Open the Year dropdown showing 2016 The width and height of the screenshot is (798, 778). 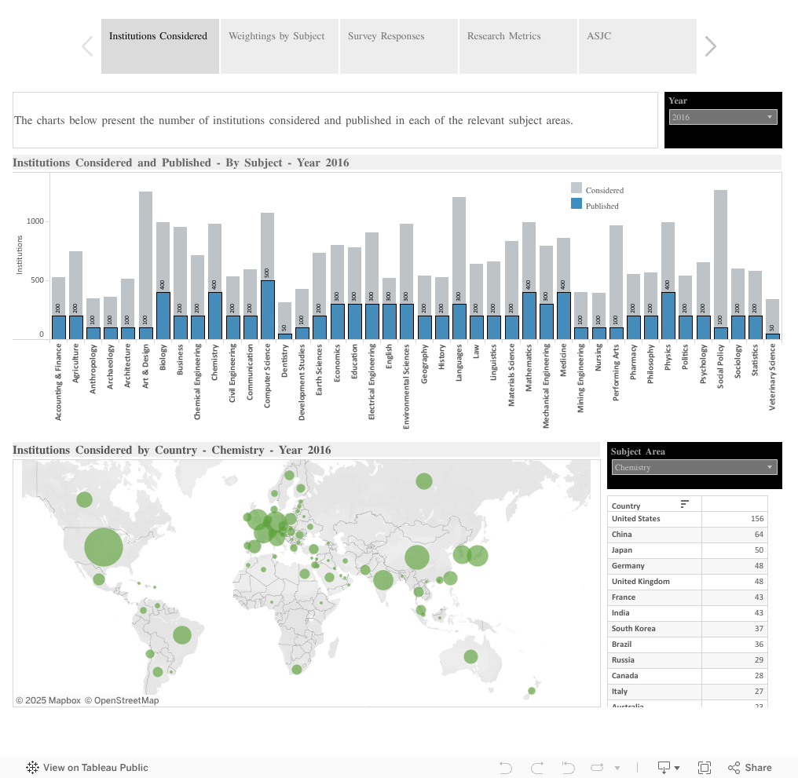pos(723,117)
